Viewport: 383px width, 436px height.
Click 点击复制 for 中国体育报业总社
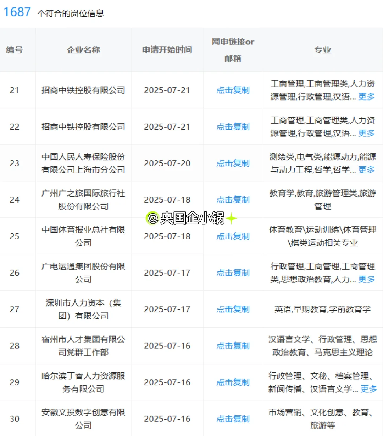tap(233, 236)
